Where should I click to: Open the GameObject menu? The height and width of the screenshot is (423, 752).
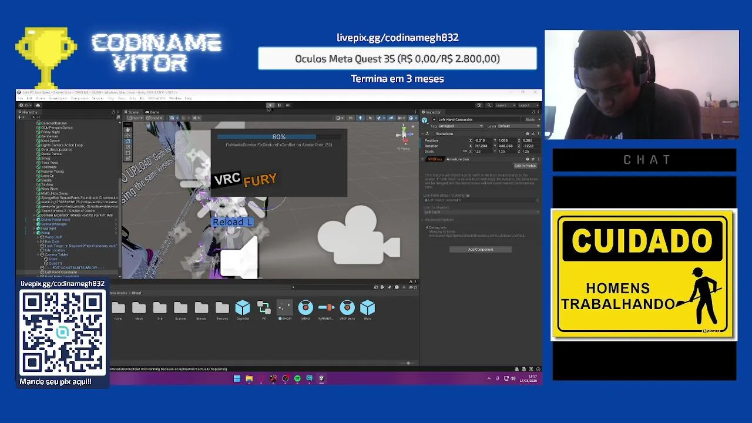58,98
